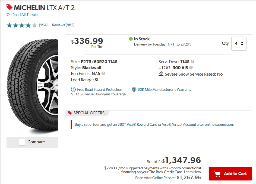The width and height of the screenshot is (256, 184).
Task: Click the Severe Snow Service mountain icon
Action: coord(161,74)
